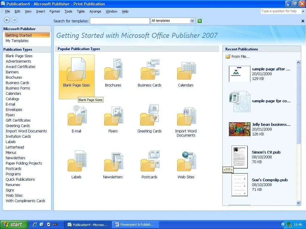306x229 pixels.
Task: Open the Arrange menu
Action: click(x=95, y=11)
